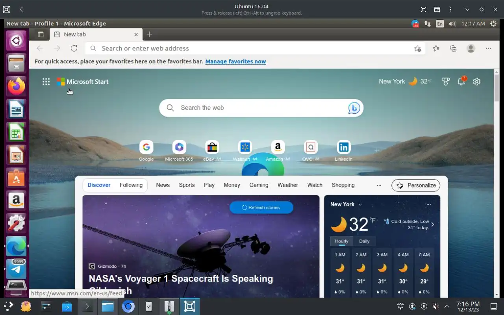Open Telegram from the launcher
This screenshot has width=504, height=315.
click(16, 269)
